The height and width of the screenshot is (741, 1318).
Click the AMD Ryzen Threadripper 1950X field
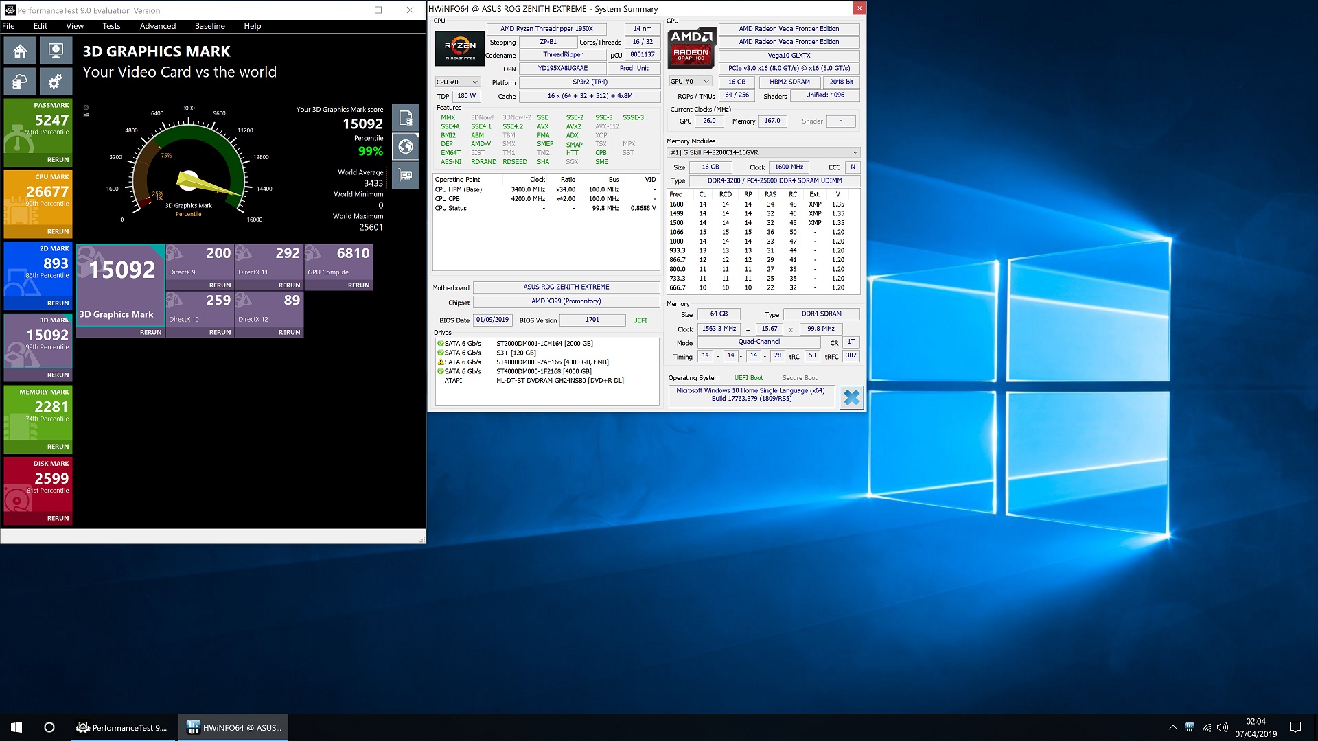546,29
